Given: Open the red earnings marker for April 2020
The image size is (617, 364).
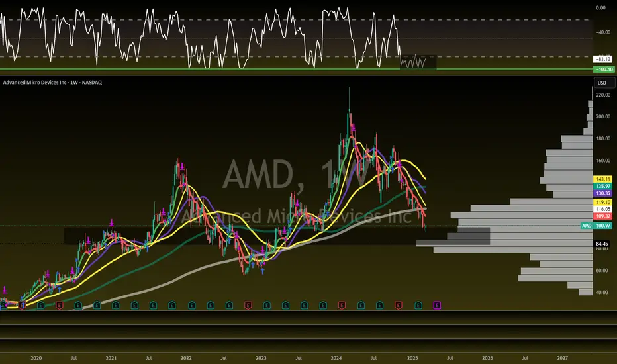Looking at the screenshot, I should pyautogui.click(x=60, y=305).
